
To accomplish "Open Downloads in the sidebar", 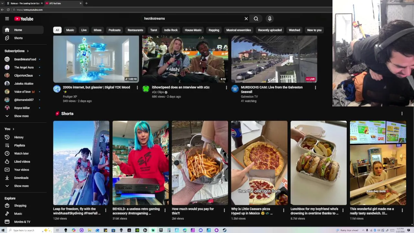I will click(22, 178).
